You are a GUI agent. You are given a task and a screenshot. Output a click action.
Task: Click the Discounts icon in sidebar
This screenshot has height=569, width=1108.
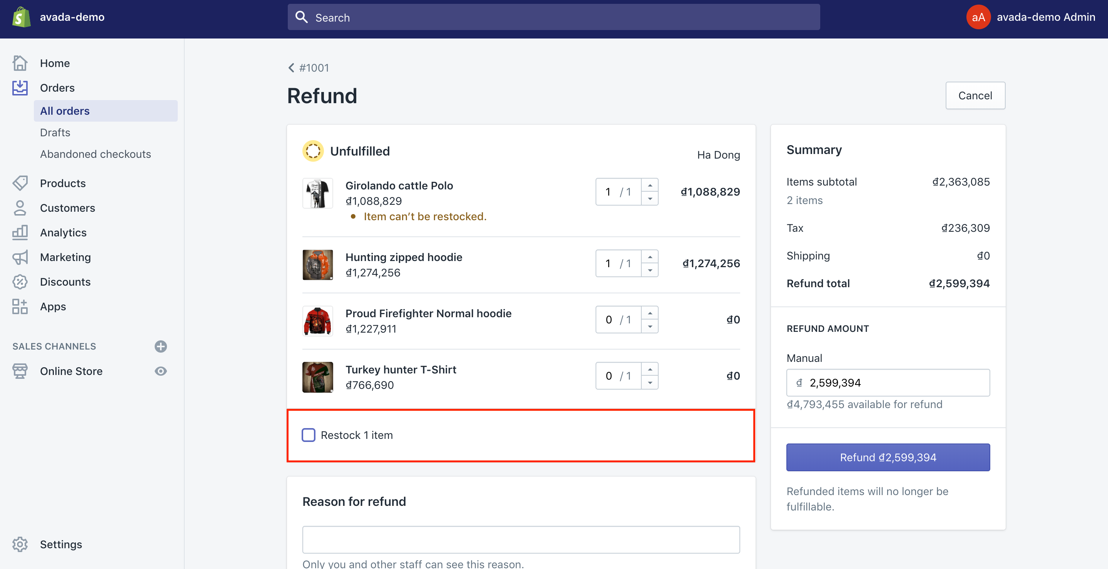pos(20,281)
